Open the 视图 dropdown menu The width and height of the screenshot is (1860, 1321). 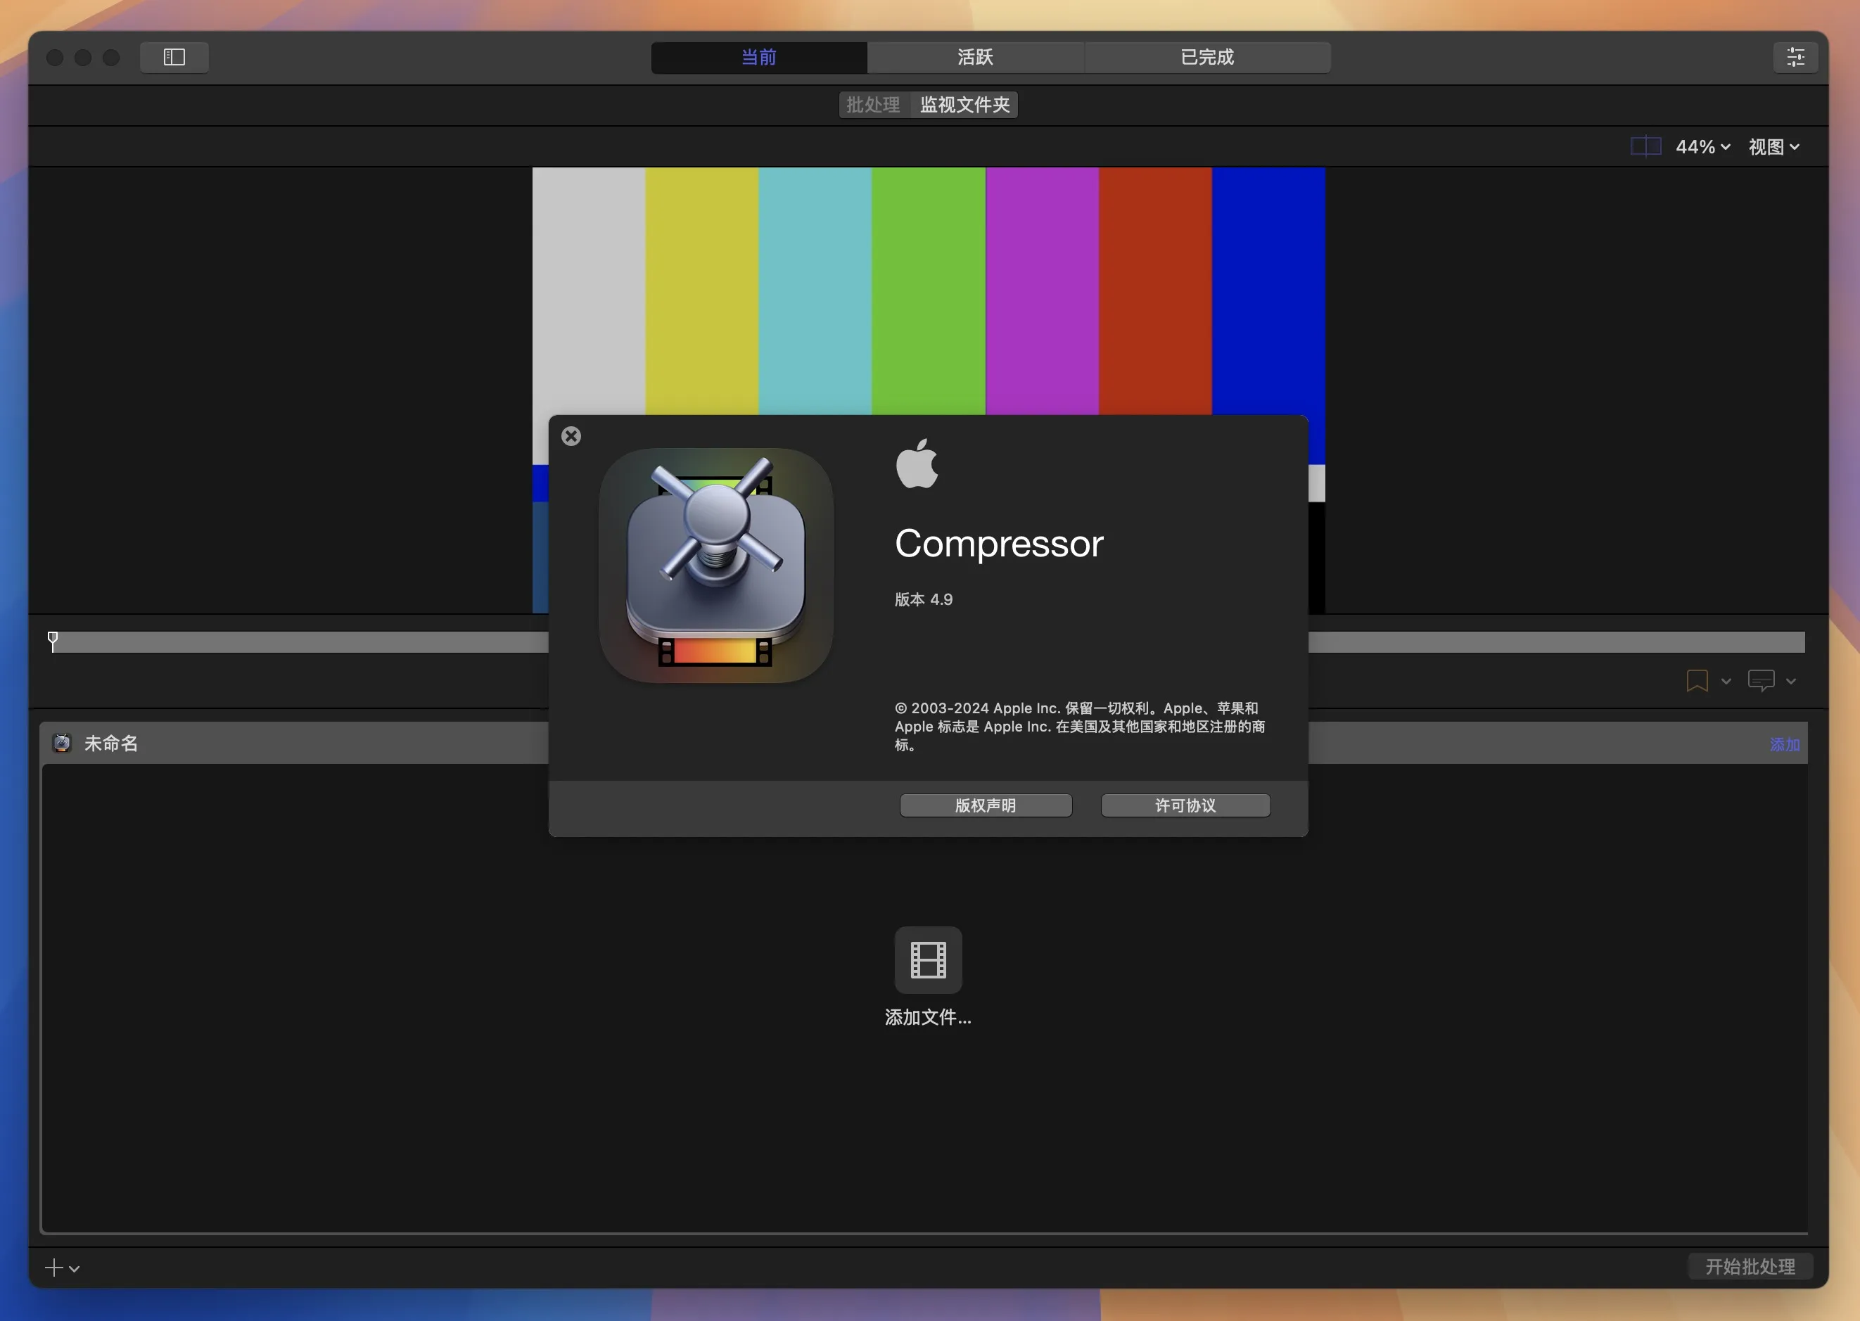[1773, 147]
